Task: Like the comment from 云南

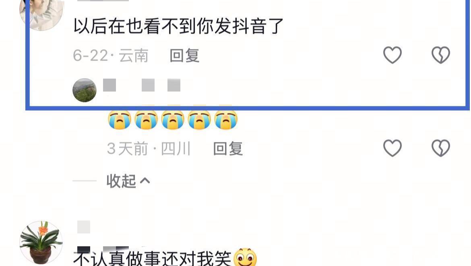Action: [x=392, y=55]
